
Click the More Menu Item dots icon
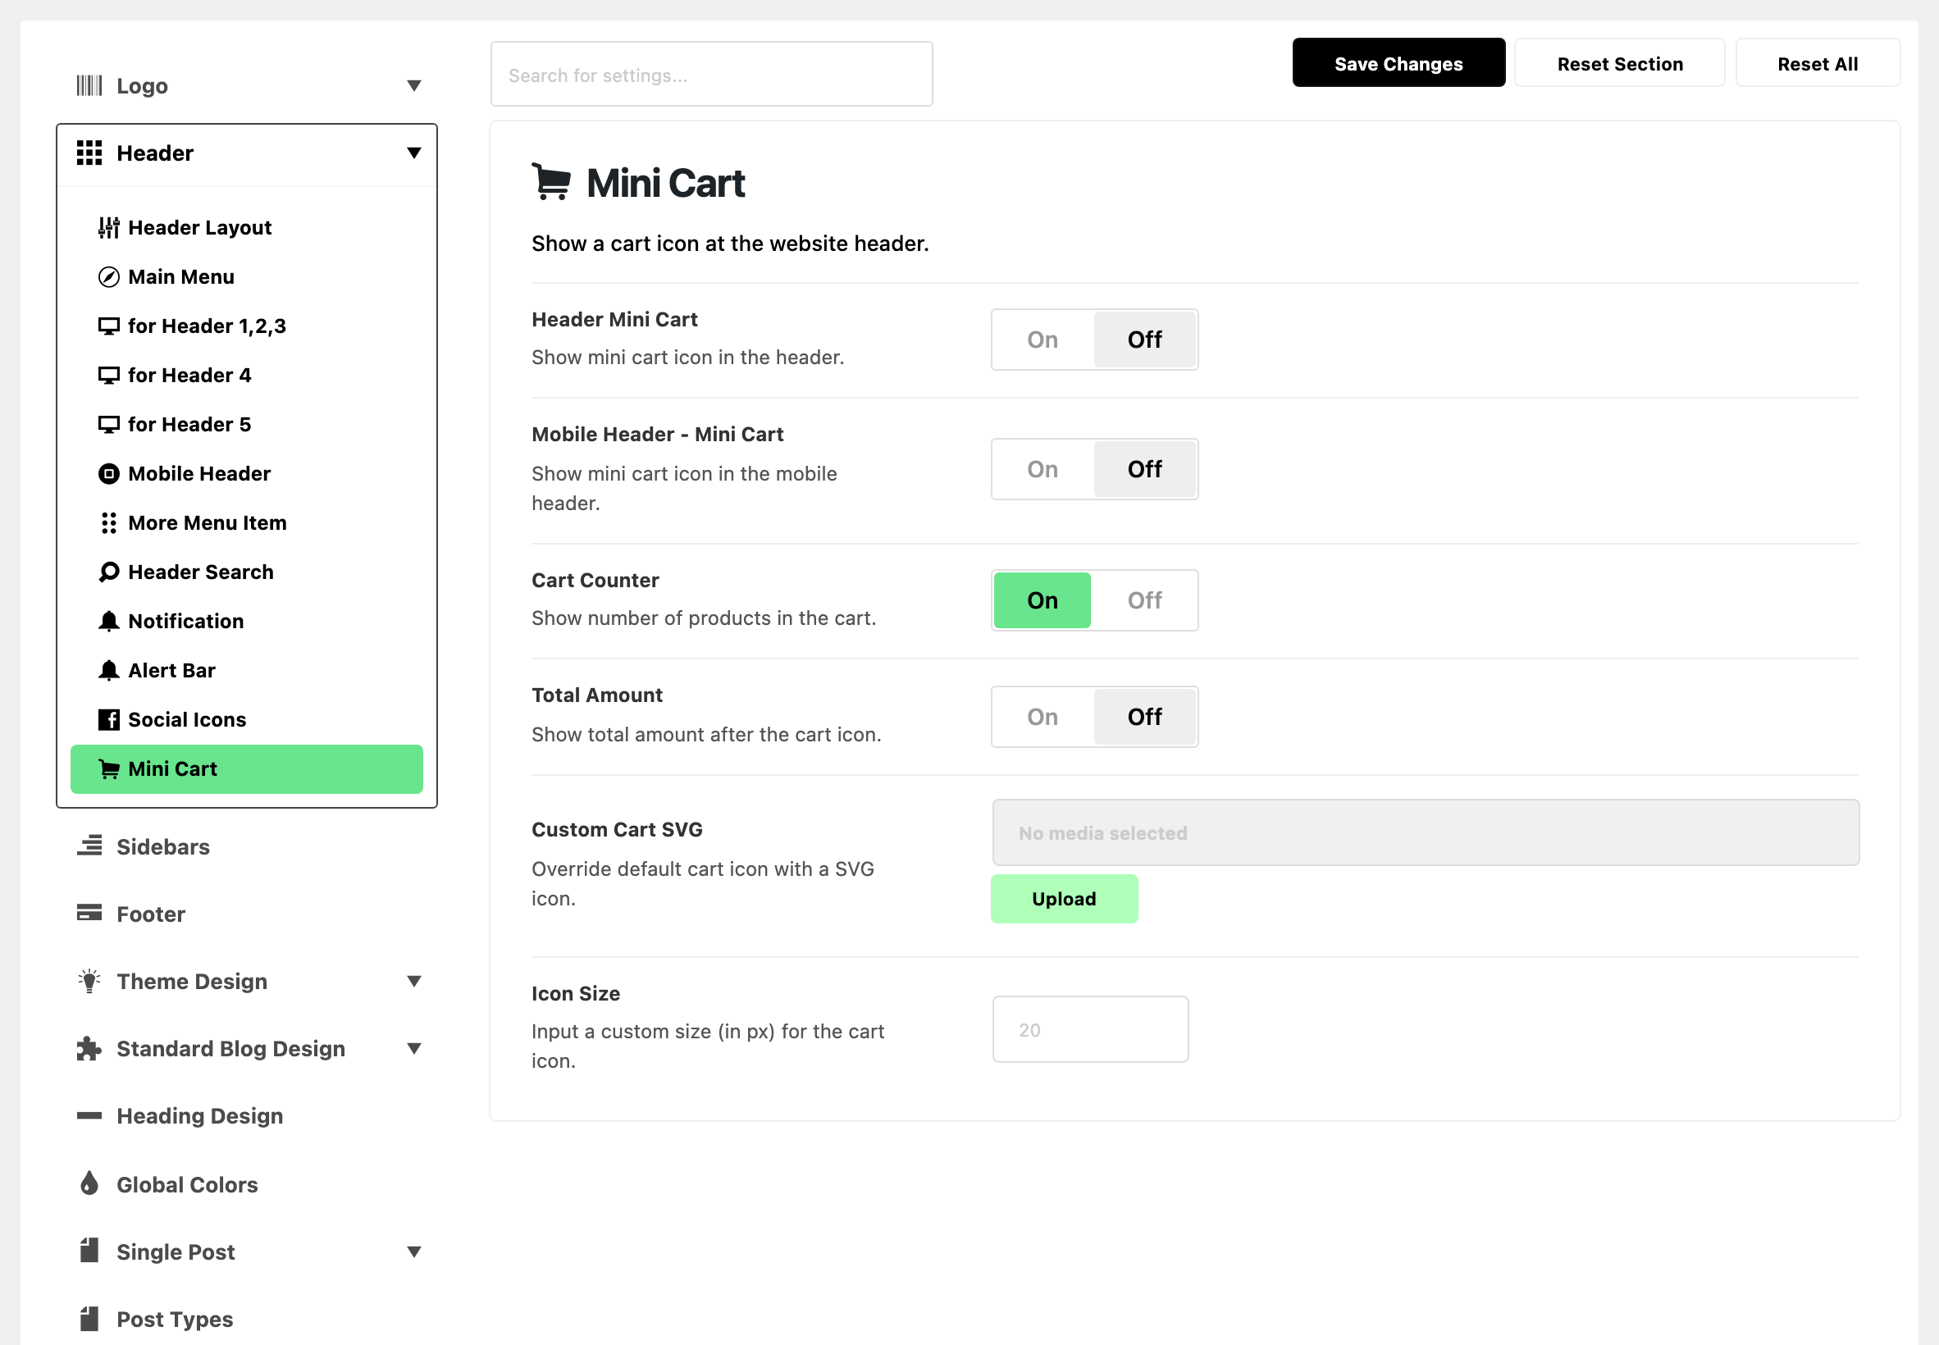click(x=109, y=523)
